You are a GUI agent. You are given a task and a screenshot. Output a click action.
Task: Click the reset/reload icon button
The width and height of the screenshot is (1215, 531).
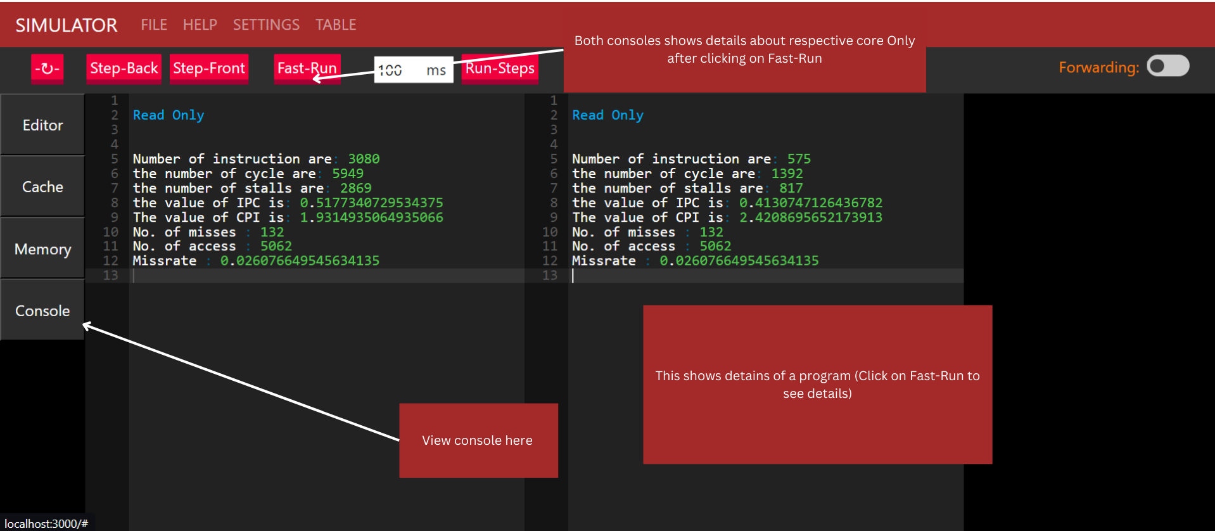pyautogui.click(x=47, y=68)
